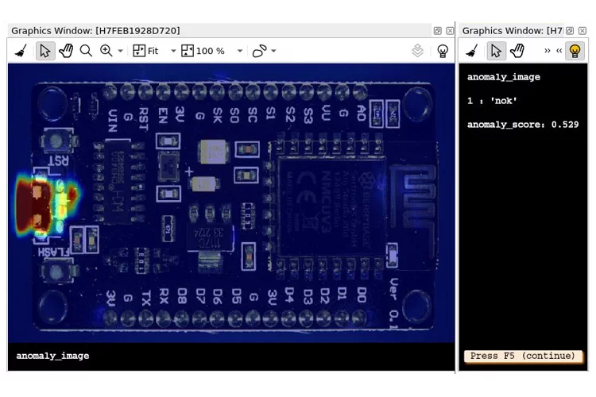The width and height of the screenshot is (596, 397).
Task: Expand the Fit options dropdown arrow
Action: [x=173, y=51]
